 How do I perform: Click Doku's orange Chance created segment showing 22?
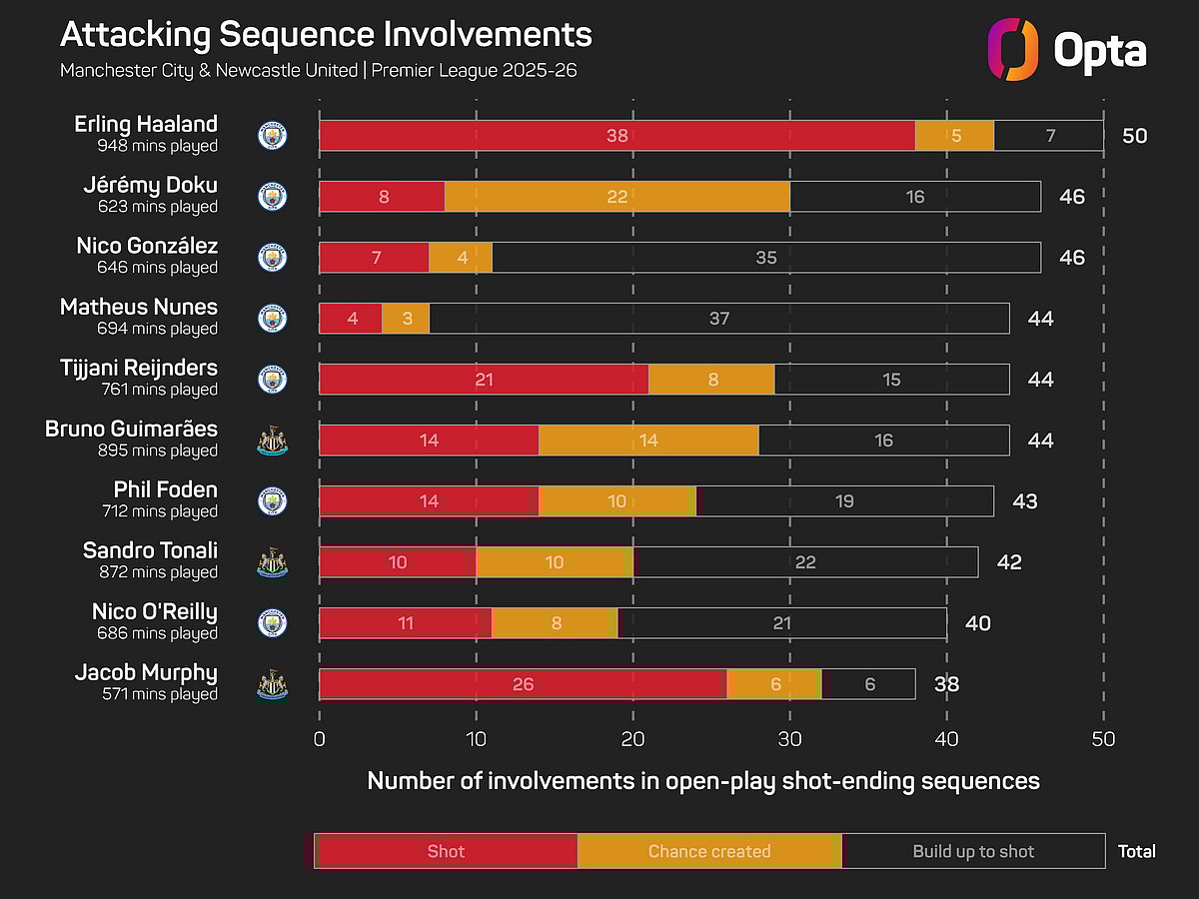pyautogui.click(x=616, y=197)
